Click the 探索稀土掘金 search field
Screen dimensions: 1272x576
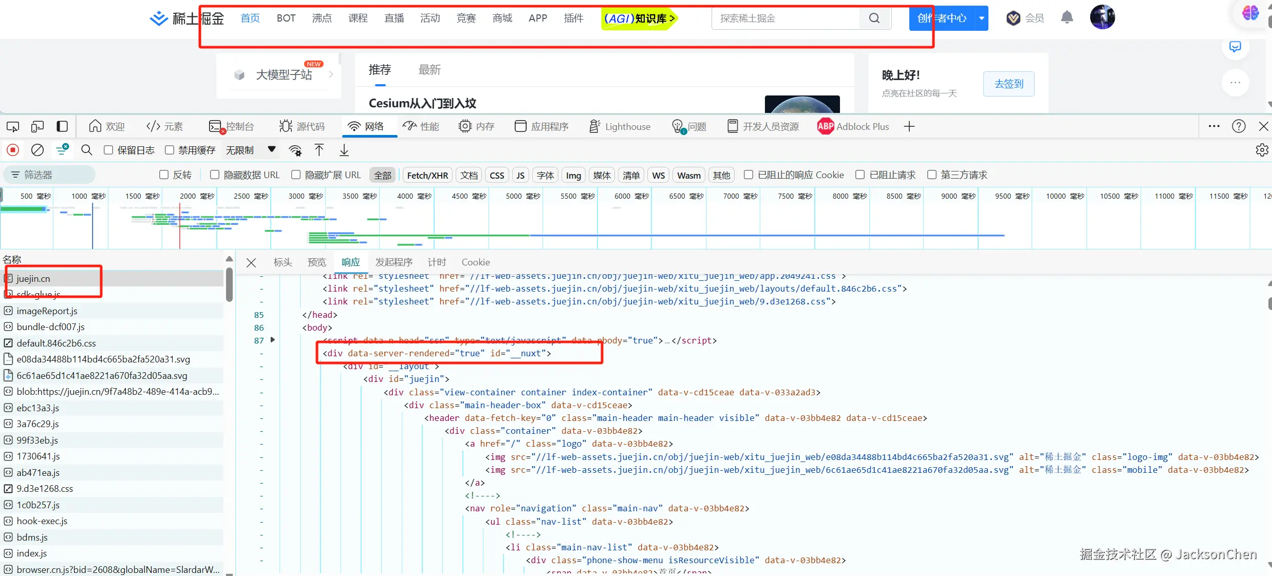(786, 18)
